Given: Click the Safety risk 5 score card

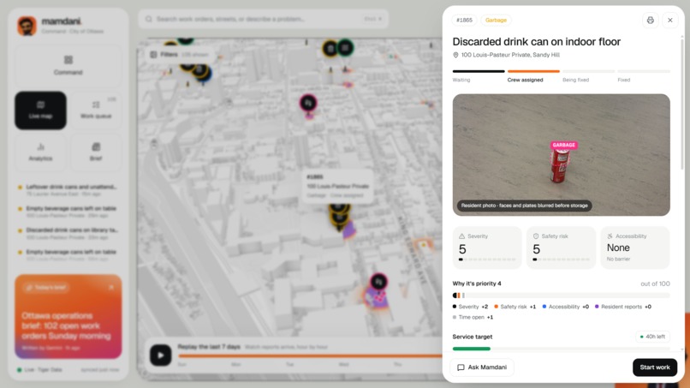Looking at the screenshot, I should coord(561,248).
